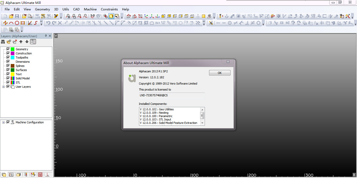Screen dimensions: 357x178
Task: Toggle the Machine Configuration checkbox
Action: (8, 122)
